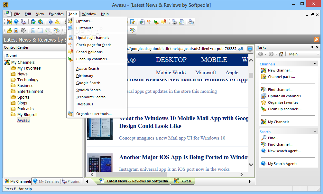This screenshot has height=194, width=323.
Task: Click the clipboard checkmark toolbar icon
Action: [x=33, y=22]
